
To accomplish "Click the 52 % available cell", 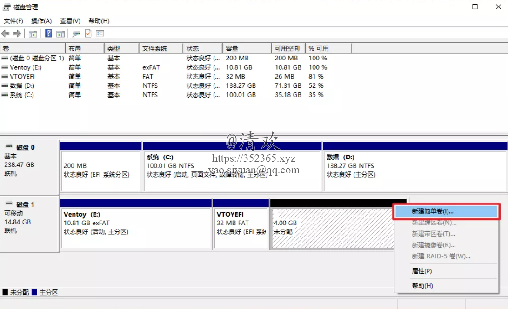I will pos(316,85).
